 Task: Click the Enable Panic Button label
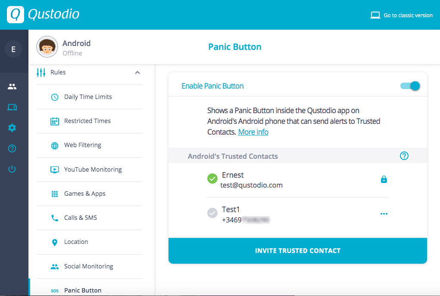(212, 86)
